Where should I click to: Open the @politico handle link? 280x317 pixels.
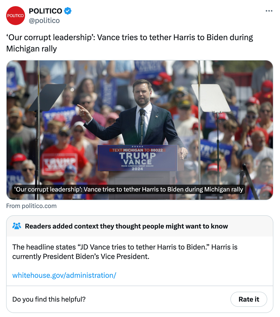[44, 21]
